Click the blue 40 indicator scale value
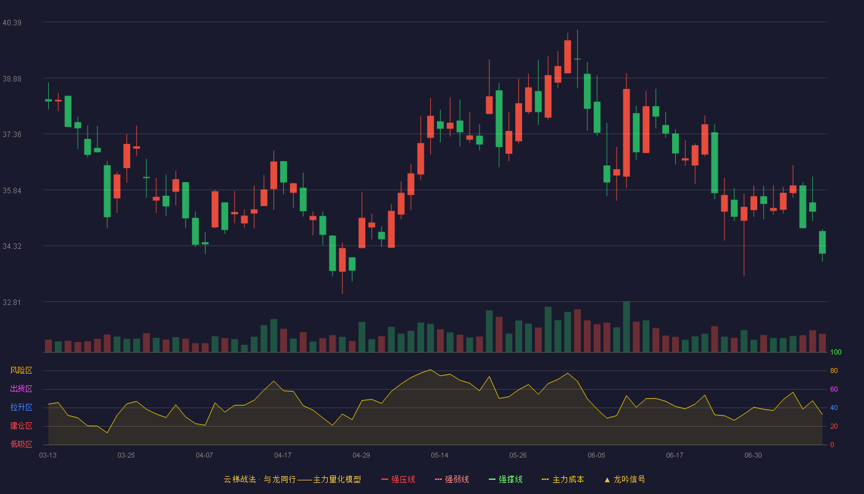This screenshot has height=494, width=864. click(x=834, y=408)
